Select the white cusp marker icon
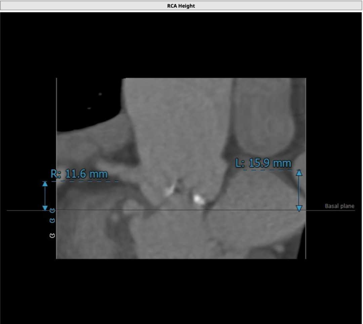Image resolution: width=363 pixels, height=324 pixels. click(x=52, y=235)
